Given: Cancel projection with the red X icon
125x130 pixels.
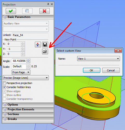Looking at the screenshot, I should tap(44, 11).
